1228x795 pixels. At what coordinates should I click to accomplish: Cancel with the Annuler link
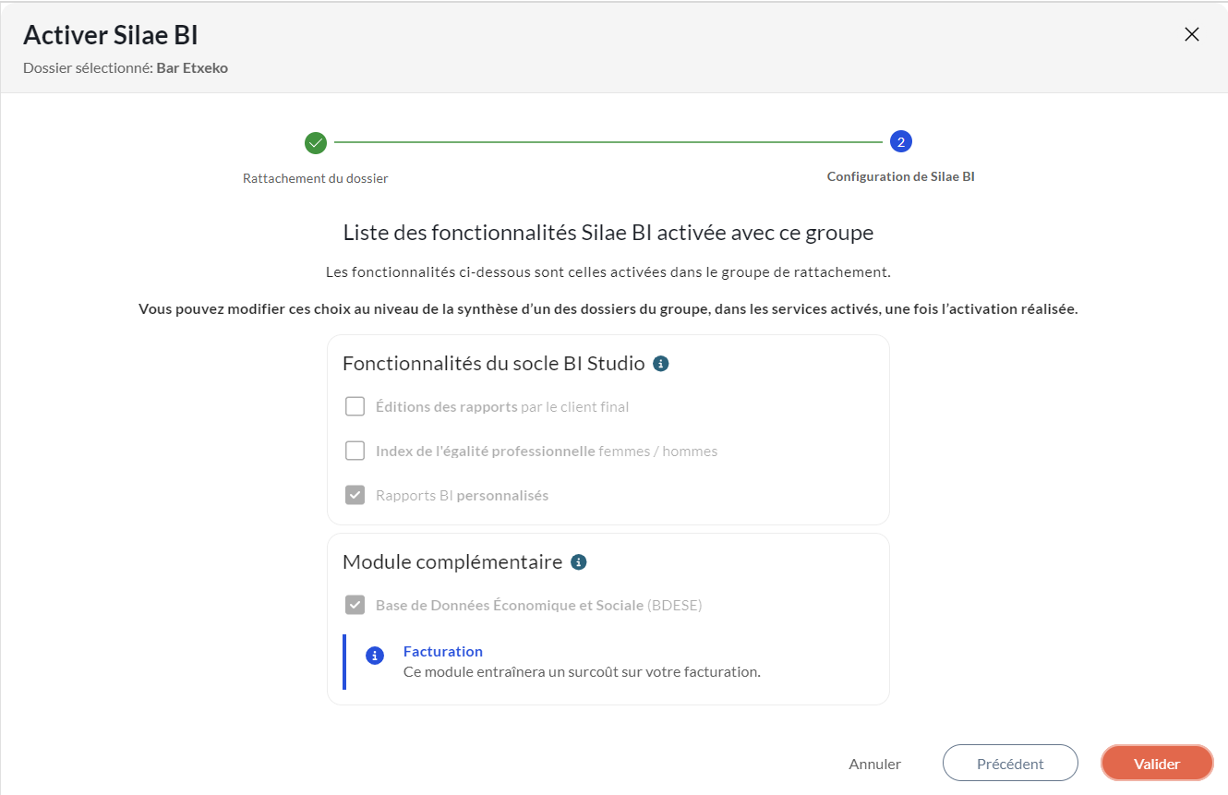click(x=875, y=765)
